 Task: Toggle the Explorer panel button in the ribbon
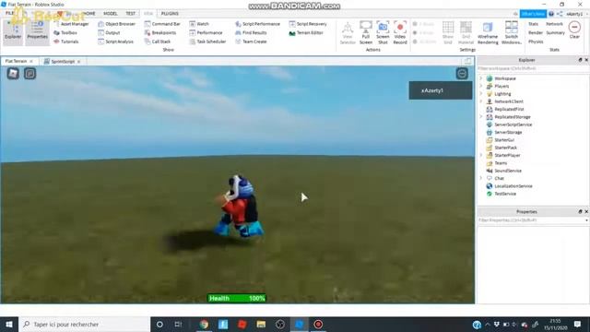[x=13, y=32]
